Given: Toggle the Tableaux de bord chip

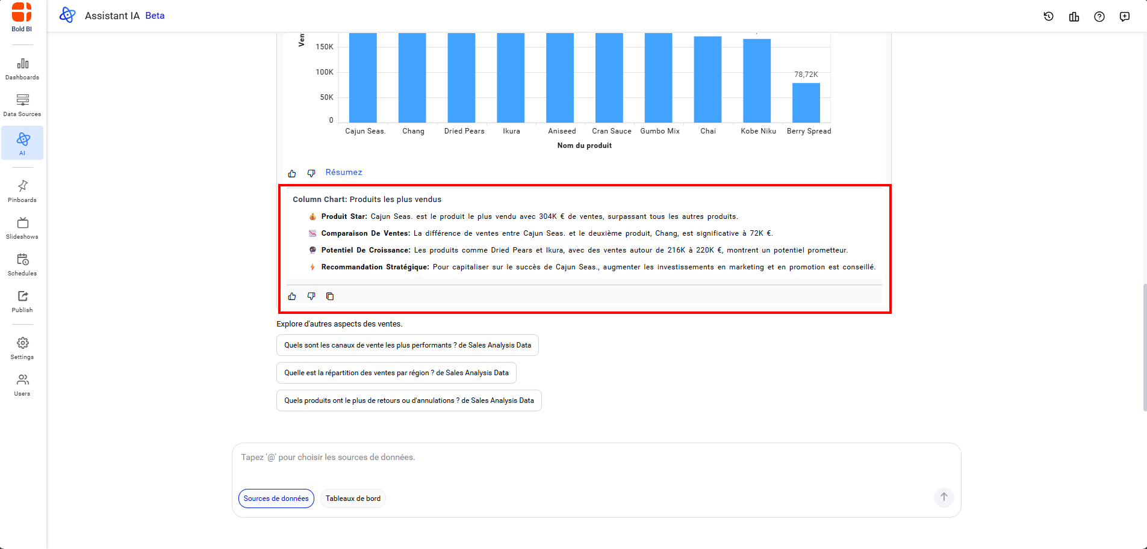Looking at the screenshot, I should [353, 498].
